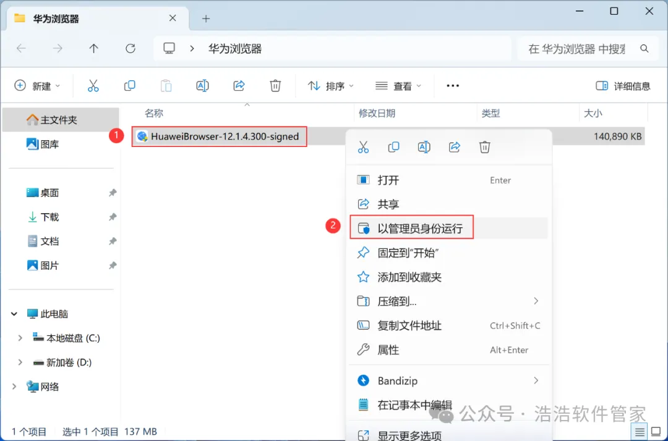Choose 共享 from the context menu
The width and height of the screenshot is (668, 441).
[448, 204]
